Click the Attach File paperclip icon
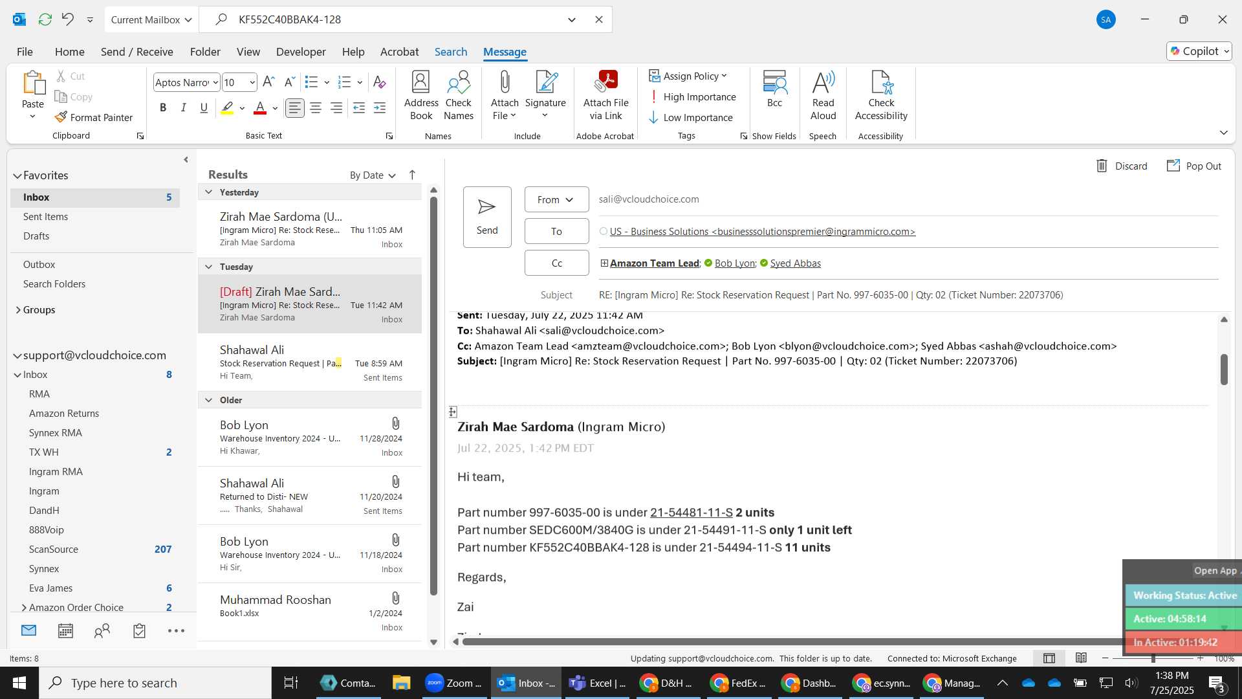1242x699 pixels. (x=505, y=82)
